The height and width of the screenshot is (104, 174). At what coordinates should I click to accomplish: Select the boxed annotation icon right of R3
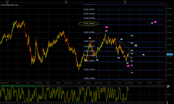136,45
